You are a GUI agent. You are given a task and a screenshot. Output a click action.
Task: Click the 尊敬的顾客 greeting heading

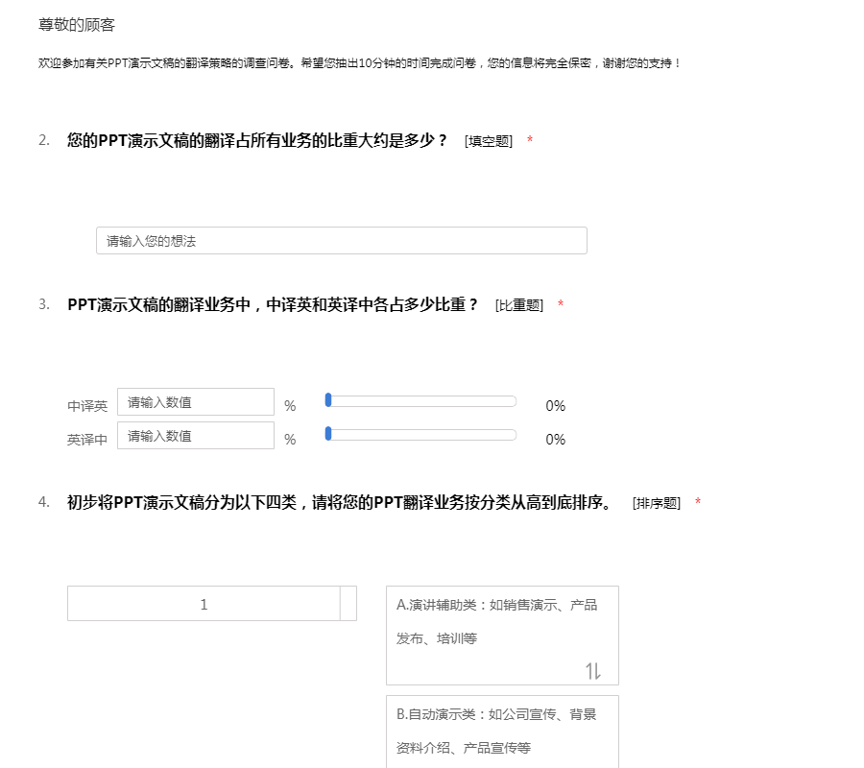(77, 25)
